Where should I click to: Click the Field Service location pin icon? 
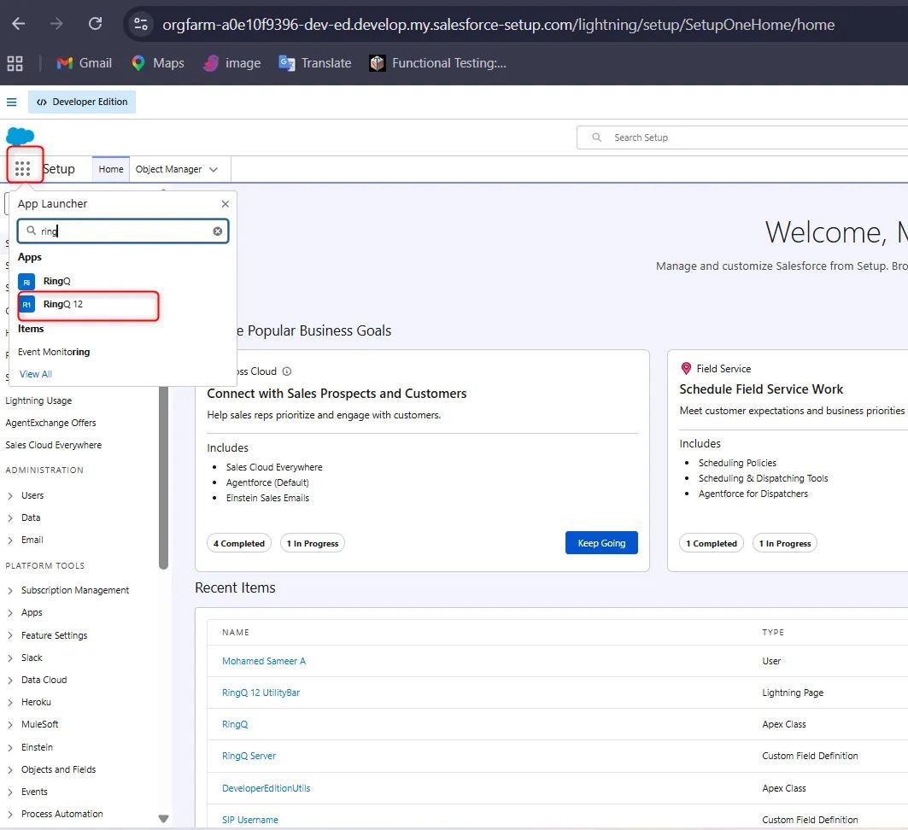[x=686, y=369]
